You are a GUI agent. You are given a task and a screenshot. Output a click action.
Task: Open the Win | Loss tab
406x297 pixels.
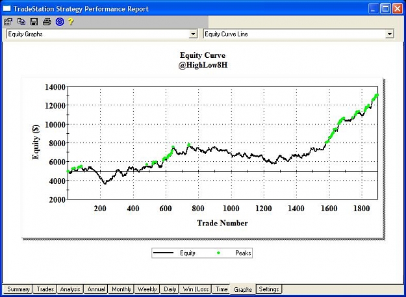pos(196,289)
